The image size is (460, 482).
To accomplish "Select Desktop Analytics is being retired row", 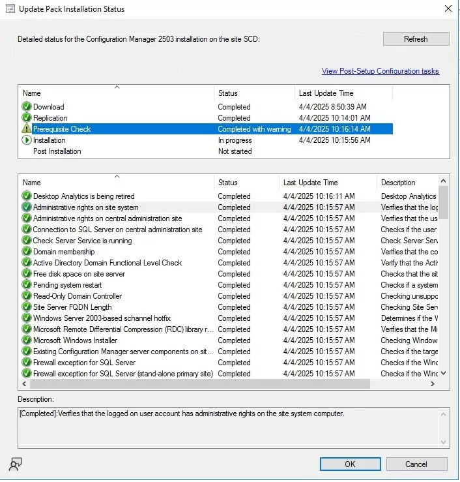I will click(230, 196).
